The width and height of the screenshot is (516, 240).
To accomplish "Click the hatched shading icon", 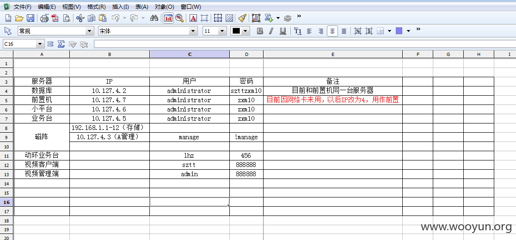I will pyautogui.click(x=229, y=18).
